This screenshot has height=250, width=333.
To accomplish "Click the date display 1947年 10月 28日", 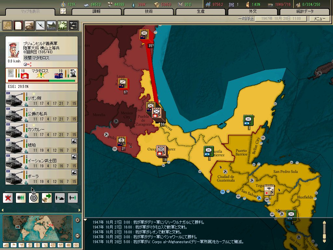I will (281, 19).
